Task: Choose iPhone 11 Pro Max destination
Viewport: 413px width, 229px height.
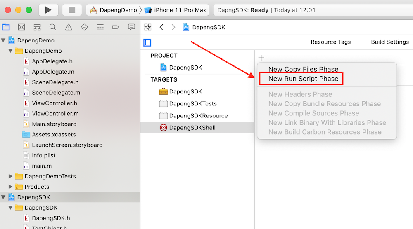Action: click(x=176, y=10)
